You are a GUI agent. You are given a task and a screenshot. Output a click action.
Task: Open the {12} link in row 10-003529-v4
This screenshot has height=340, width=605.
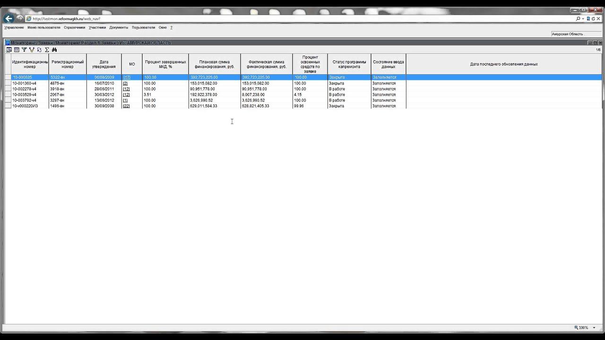click(x=126, y=94)
